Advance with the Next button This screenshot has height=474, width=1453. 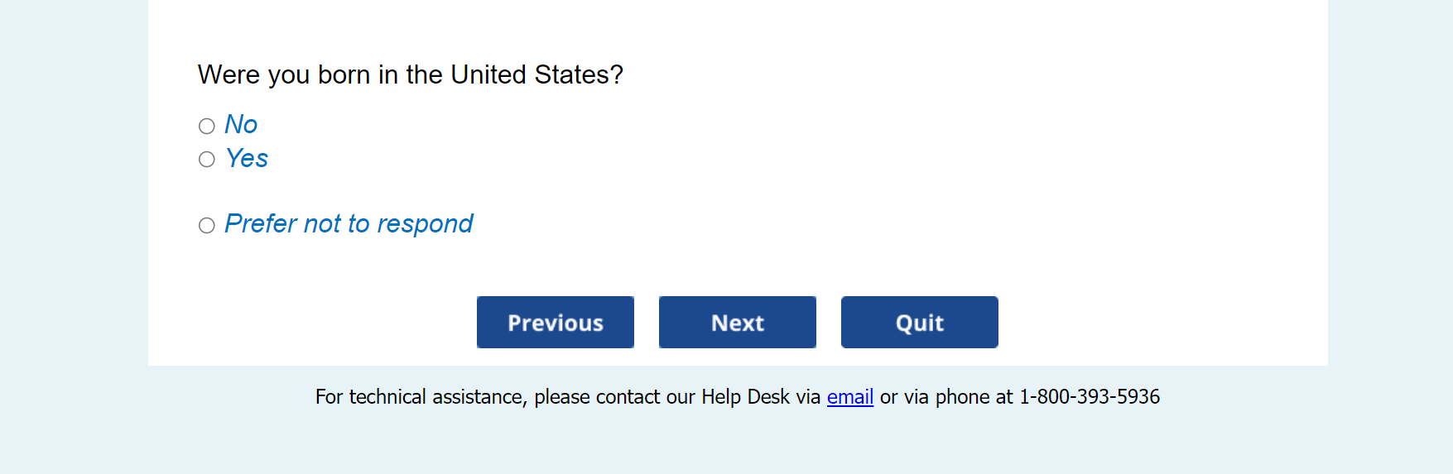tap(738, 322)
